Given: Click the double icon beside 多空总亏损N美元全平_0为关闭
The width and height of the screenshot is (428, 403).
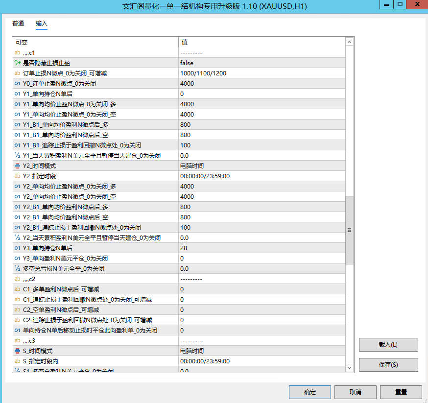Looking at the screenshot, I should (18, 268).
